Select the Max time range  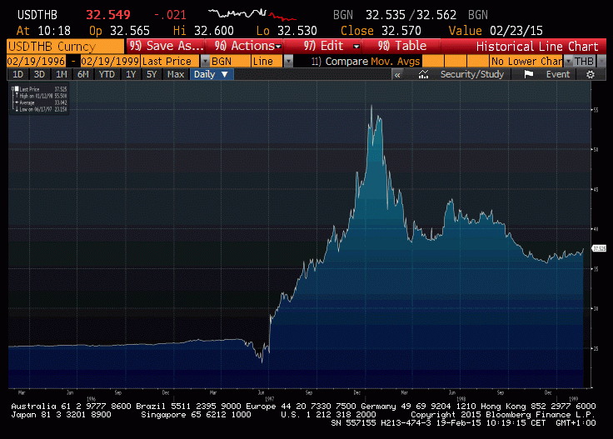176,74
